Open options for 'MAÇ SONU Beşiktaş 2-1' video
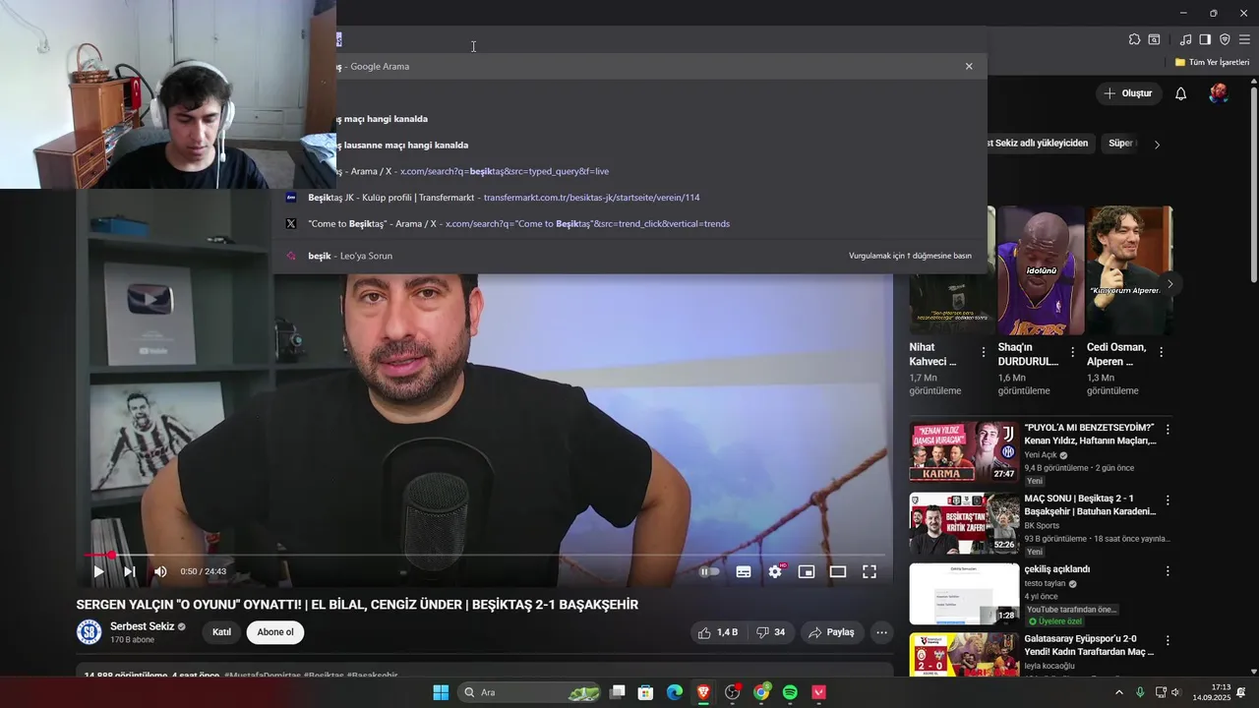This screenshot has width=1259, height=708. 1168,501
